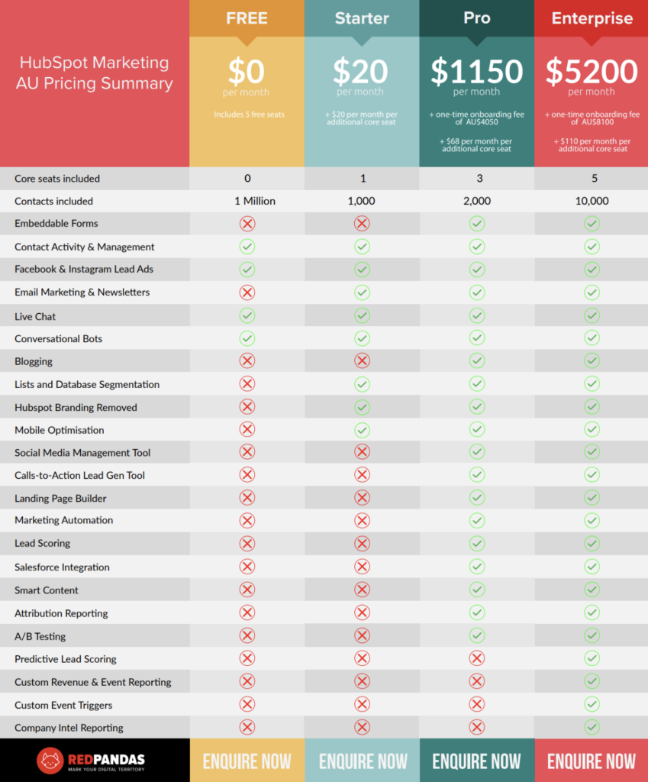Click the Red Pandas logo icon
Viewport: 648px width, 782px height.
click(50, 761)
